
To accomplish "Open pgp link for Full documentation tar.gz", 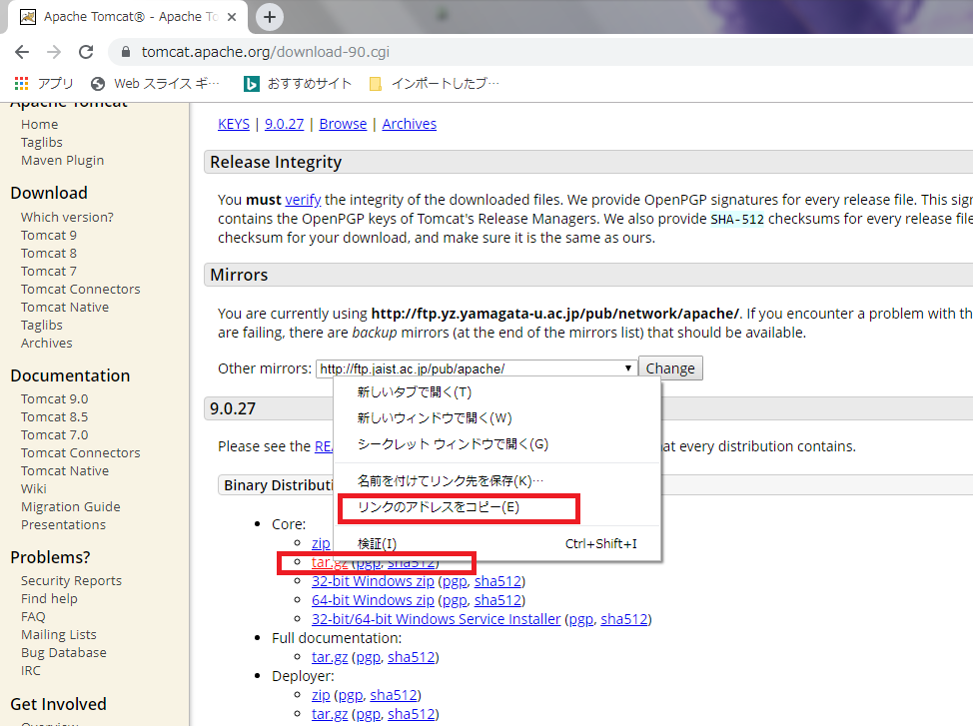I will coord(368,657).
